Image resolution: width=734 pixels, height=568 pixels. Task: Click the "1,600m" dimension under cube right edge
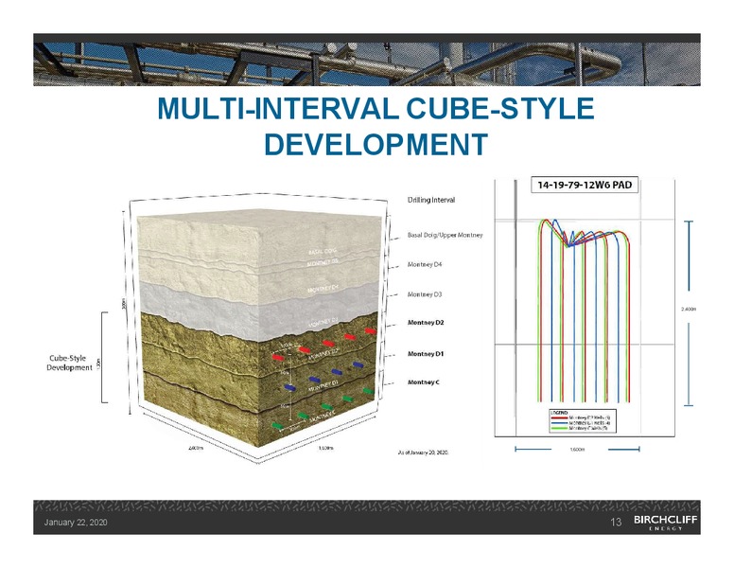[325, 448]
